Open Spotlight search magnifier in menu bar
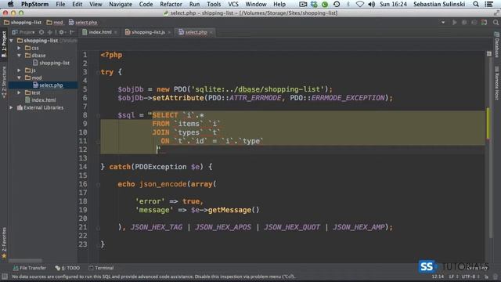Image resolution: width=501 pixels, height=282 pixels. tap(476, 4)
